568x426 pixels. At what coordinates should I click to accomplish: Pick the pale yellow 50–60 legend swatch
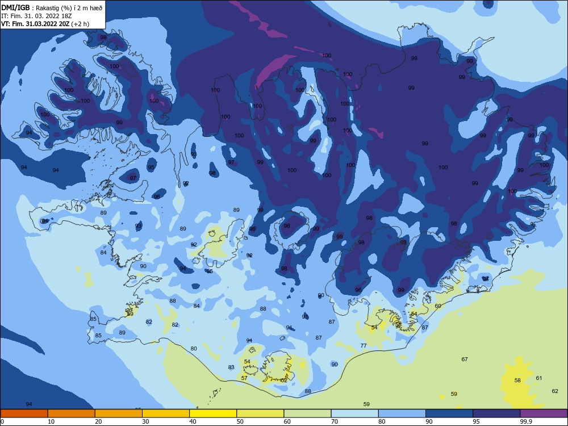260,414
